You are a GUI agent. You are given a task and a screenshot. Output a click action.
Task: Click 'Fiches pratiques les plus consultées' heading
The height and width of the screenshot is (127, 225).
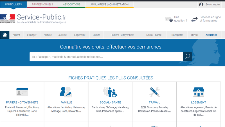111,78
